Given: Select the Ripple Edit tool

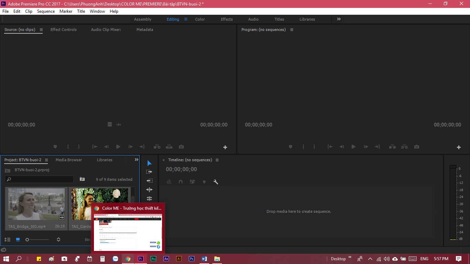Looking at the screenshot, I should tap(149, 189).
